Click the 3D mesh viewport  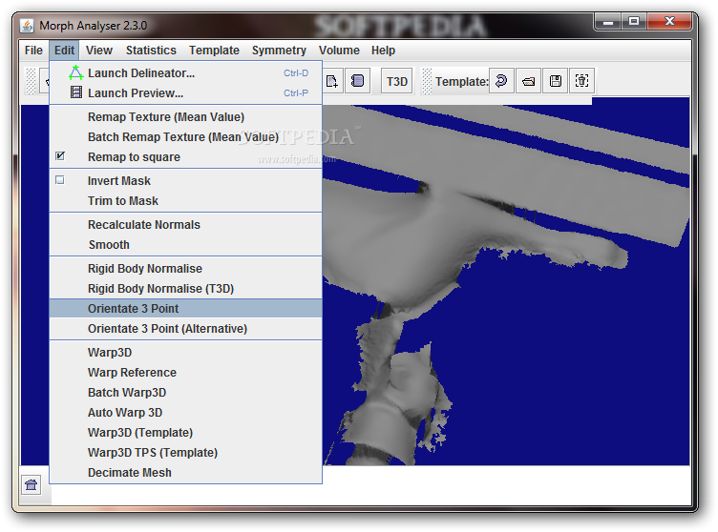point(506,283)
